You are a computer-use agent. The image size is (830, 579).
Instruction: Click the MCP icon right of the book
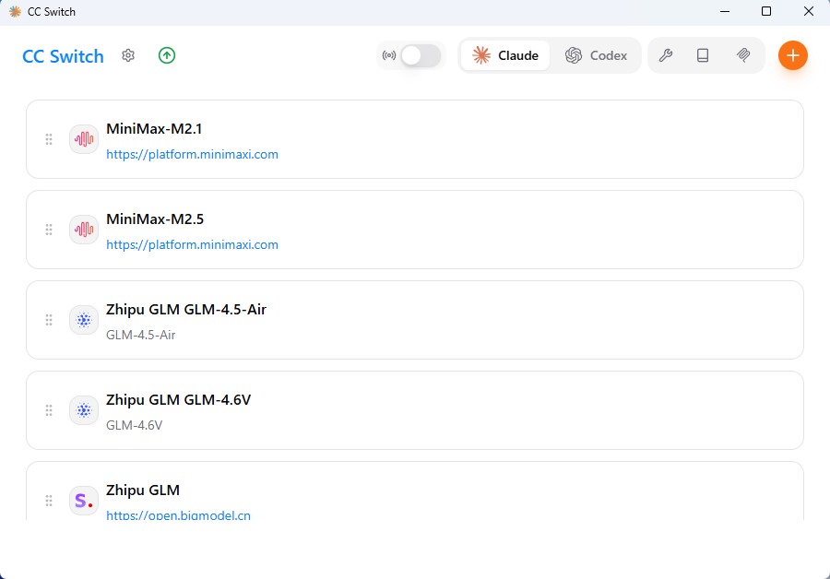pyautogui.click(x=743, y=55)
